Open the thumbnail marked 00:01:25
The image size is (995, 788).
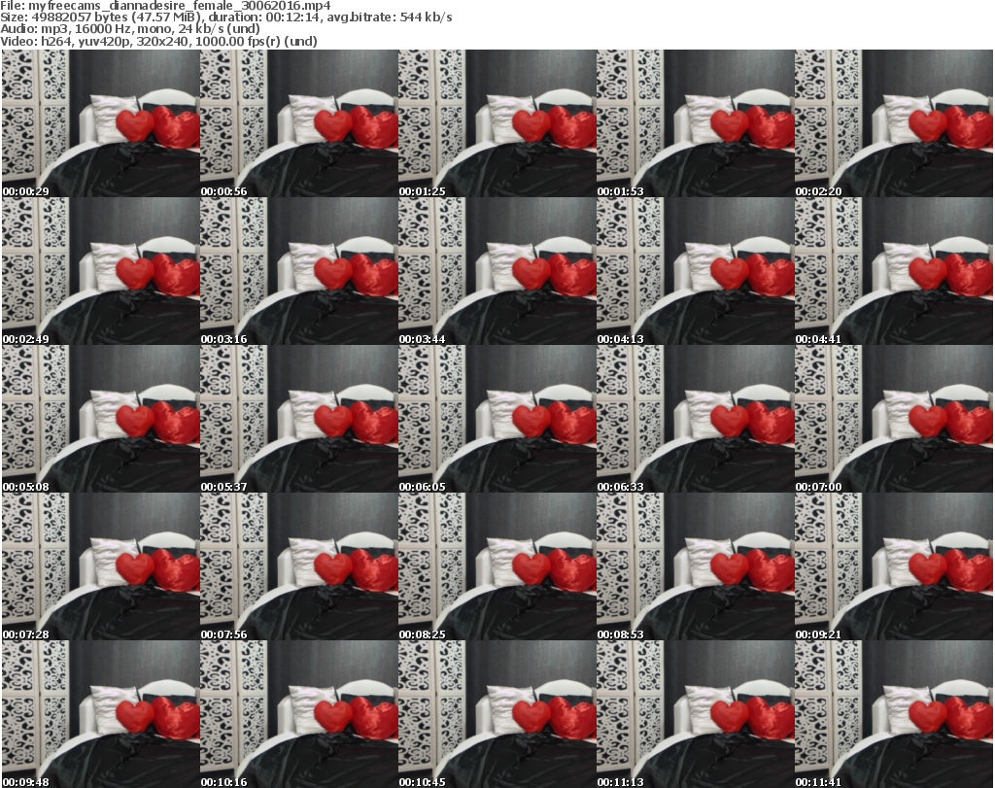point(497,123)
